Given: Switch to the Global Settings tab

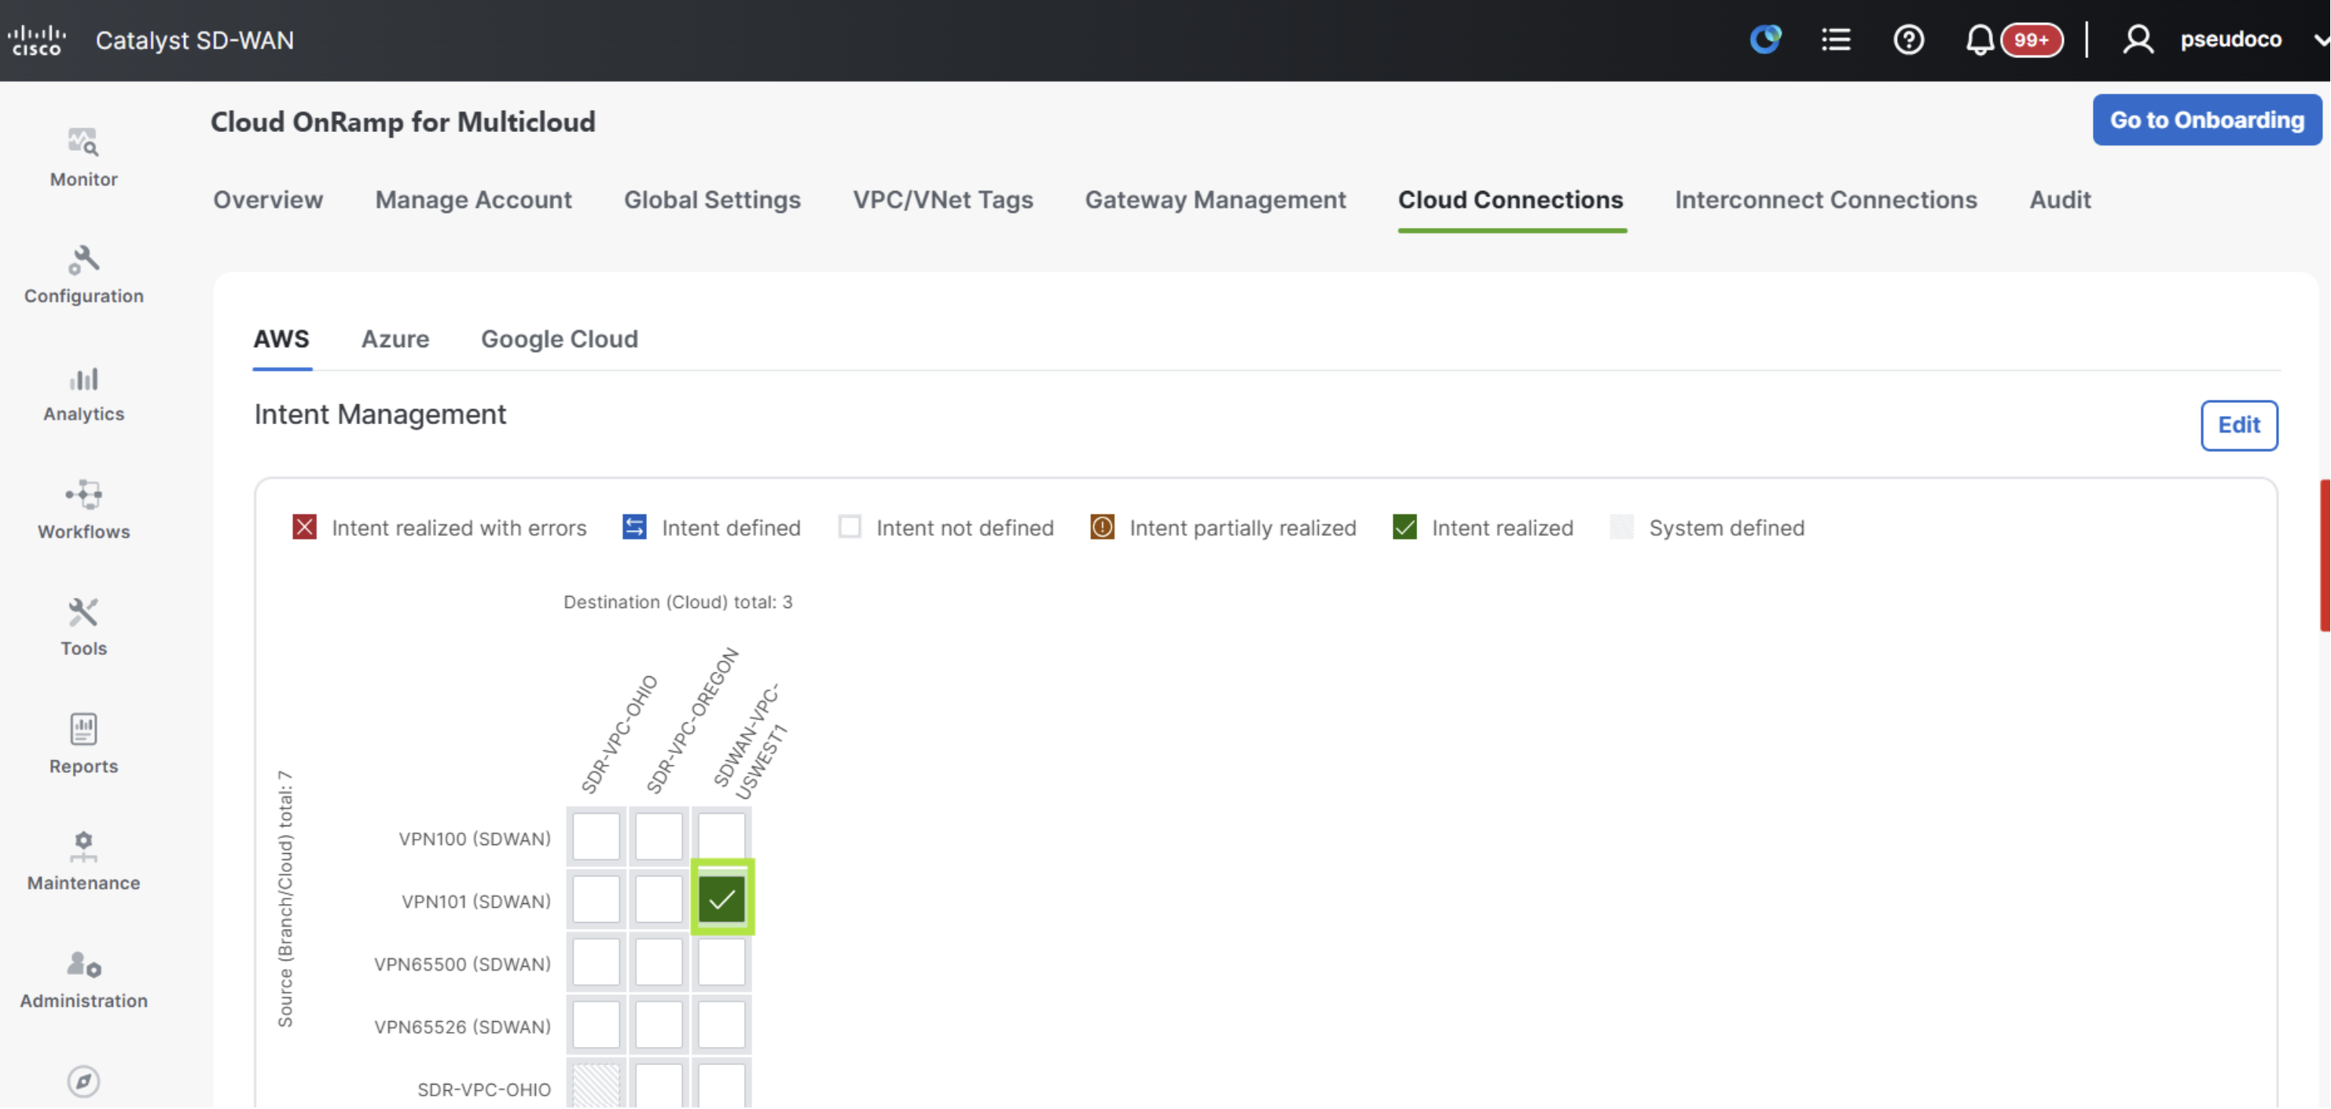Looking at the screenshot, I should (x=712, y=200).
